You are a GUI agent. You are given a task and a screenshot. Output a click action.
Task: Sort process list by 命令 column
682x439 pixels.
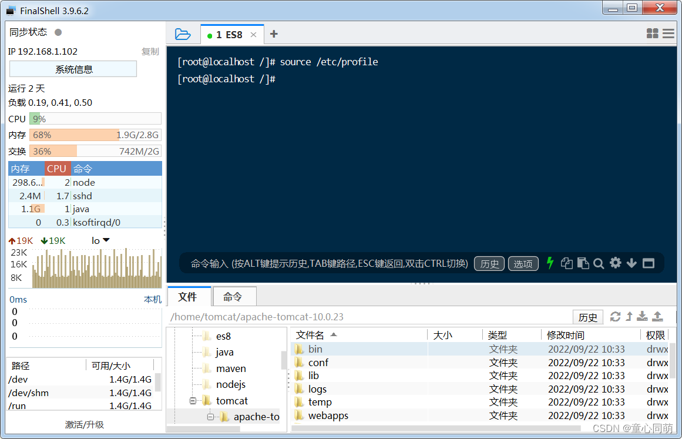tap(116, 169)
